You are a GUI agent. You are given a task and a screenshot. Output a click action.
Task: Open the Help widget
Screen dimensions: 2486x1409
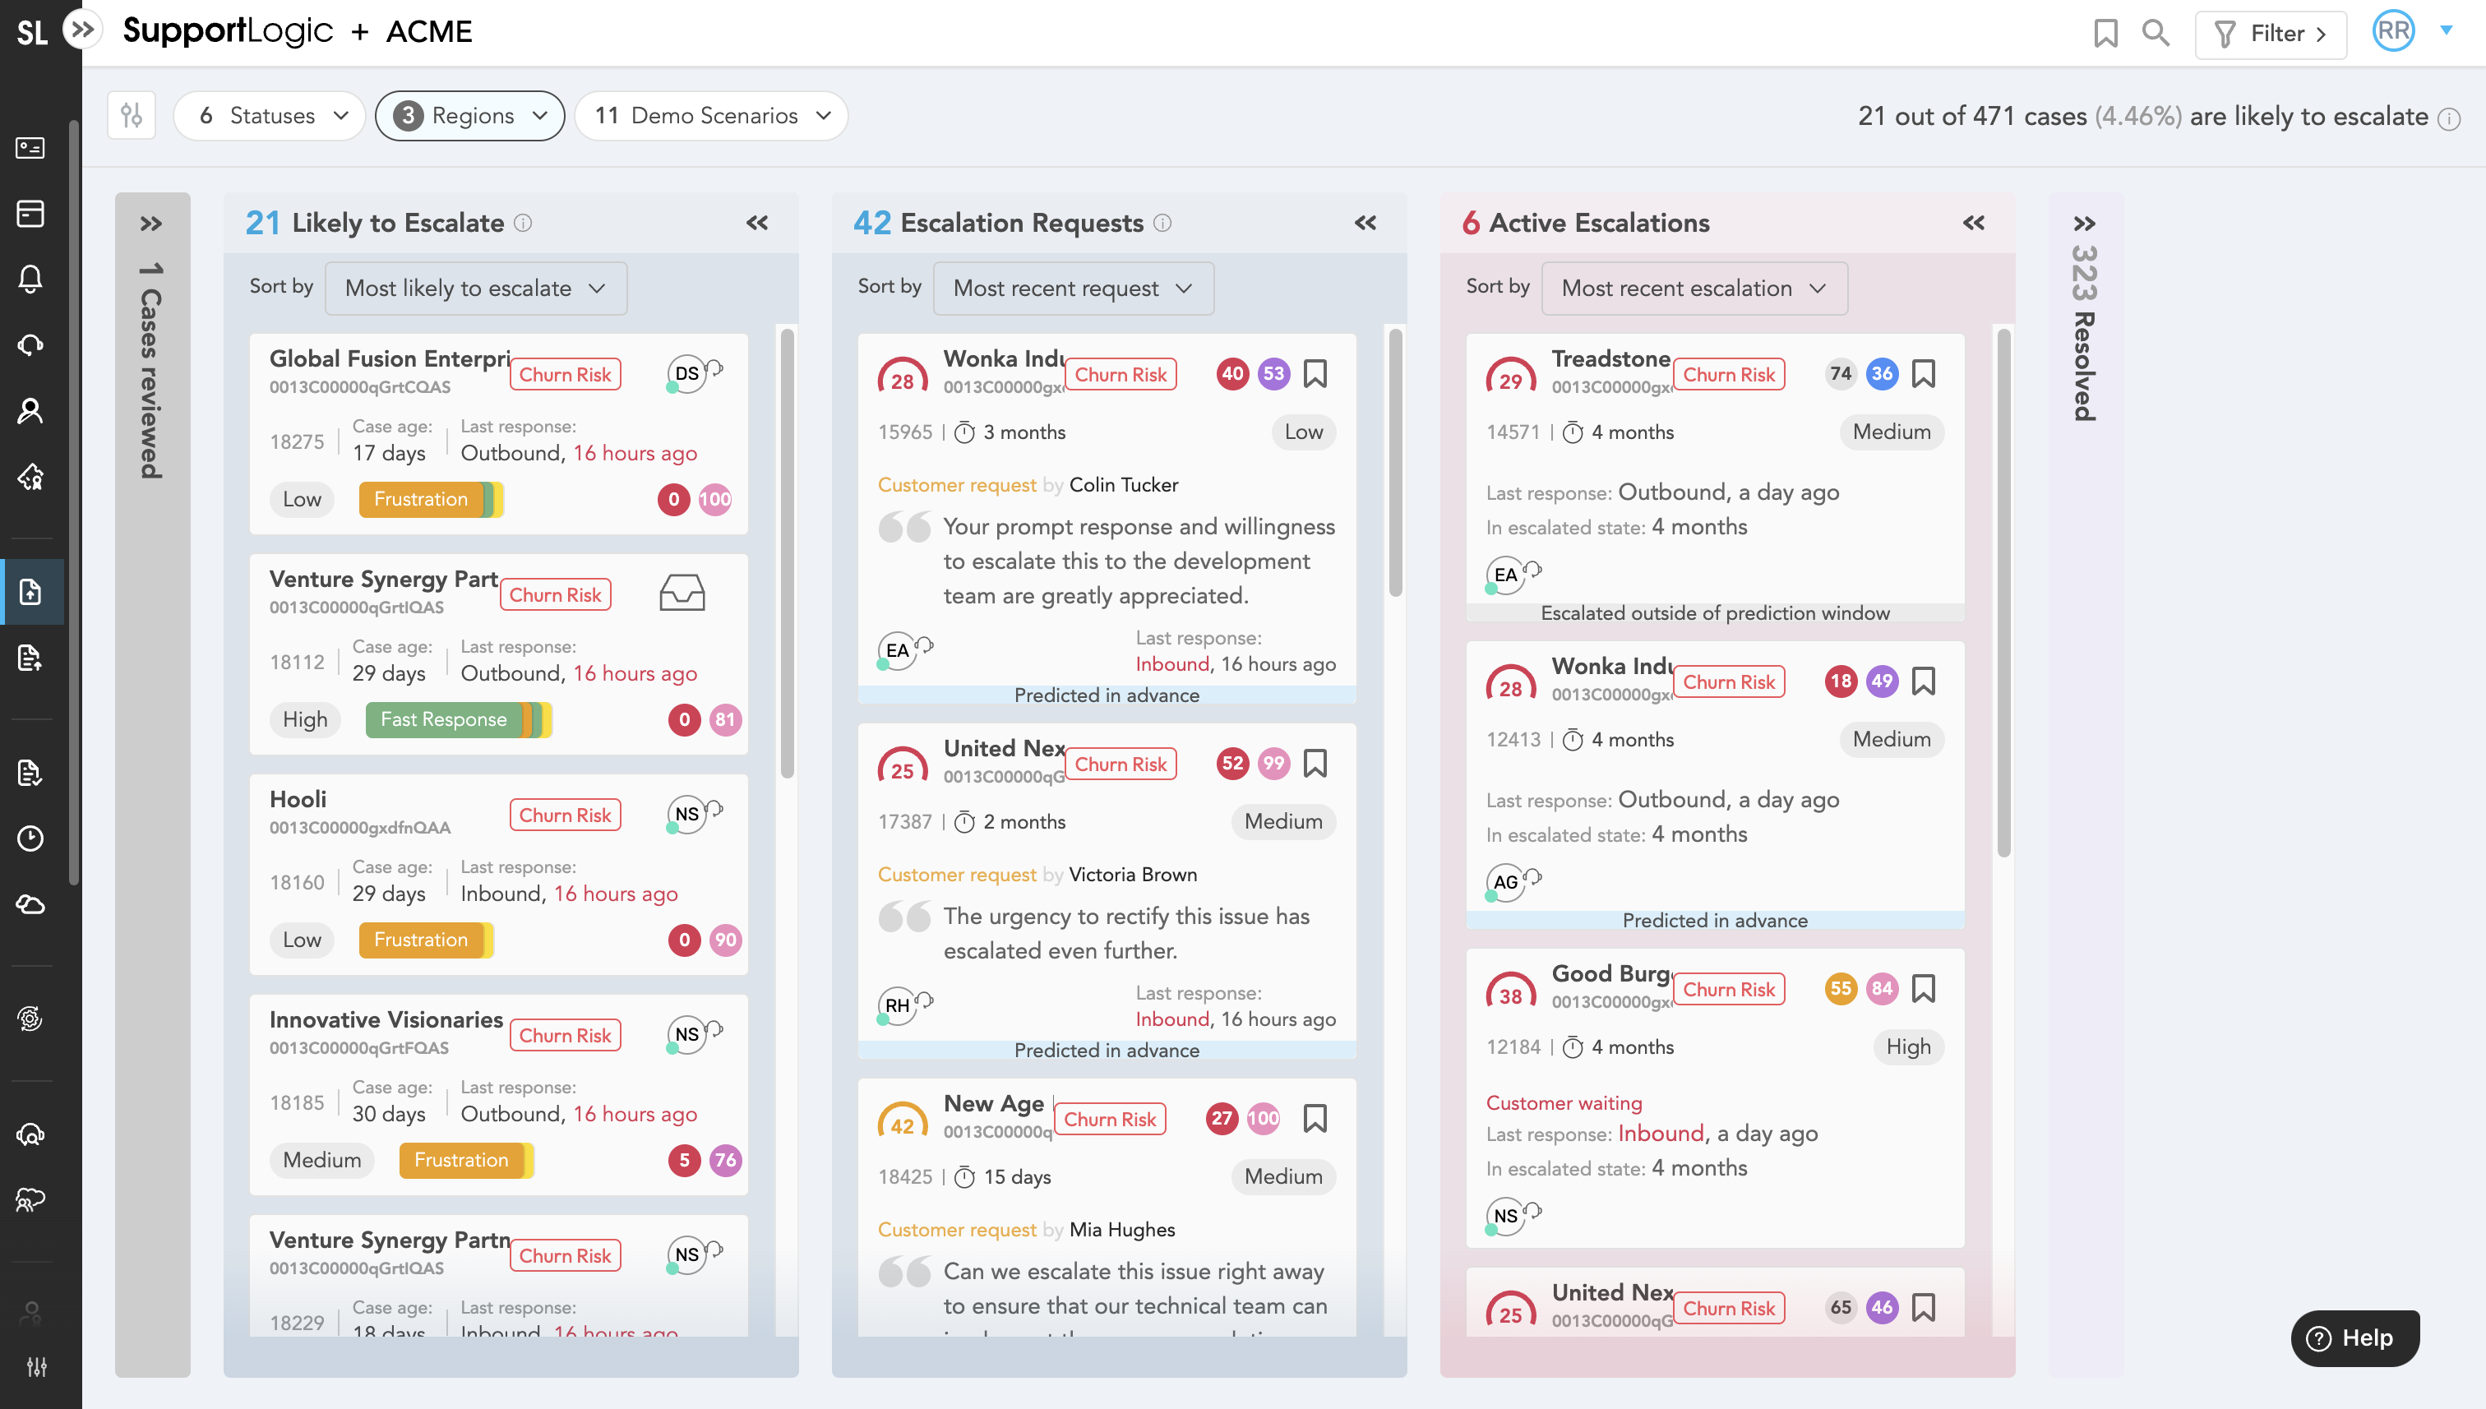(2354, 1338)
